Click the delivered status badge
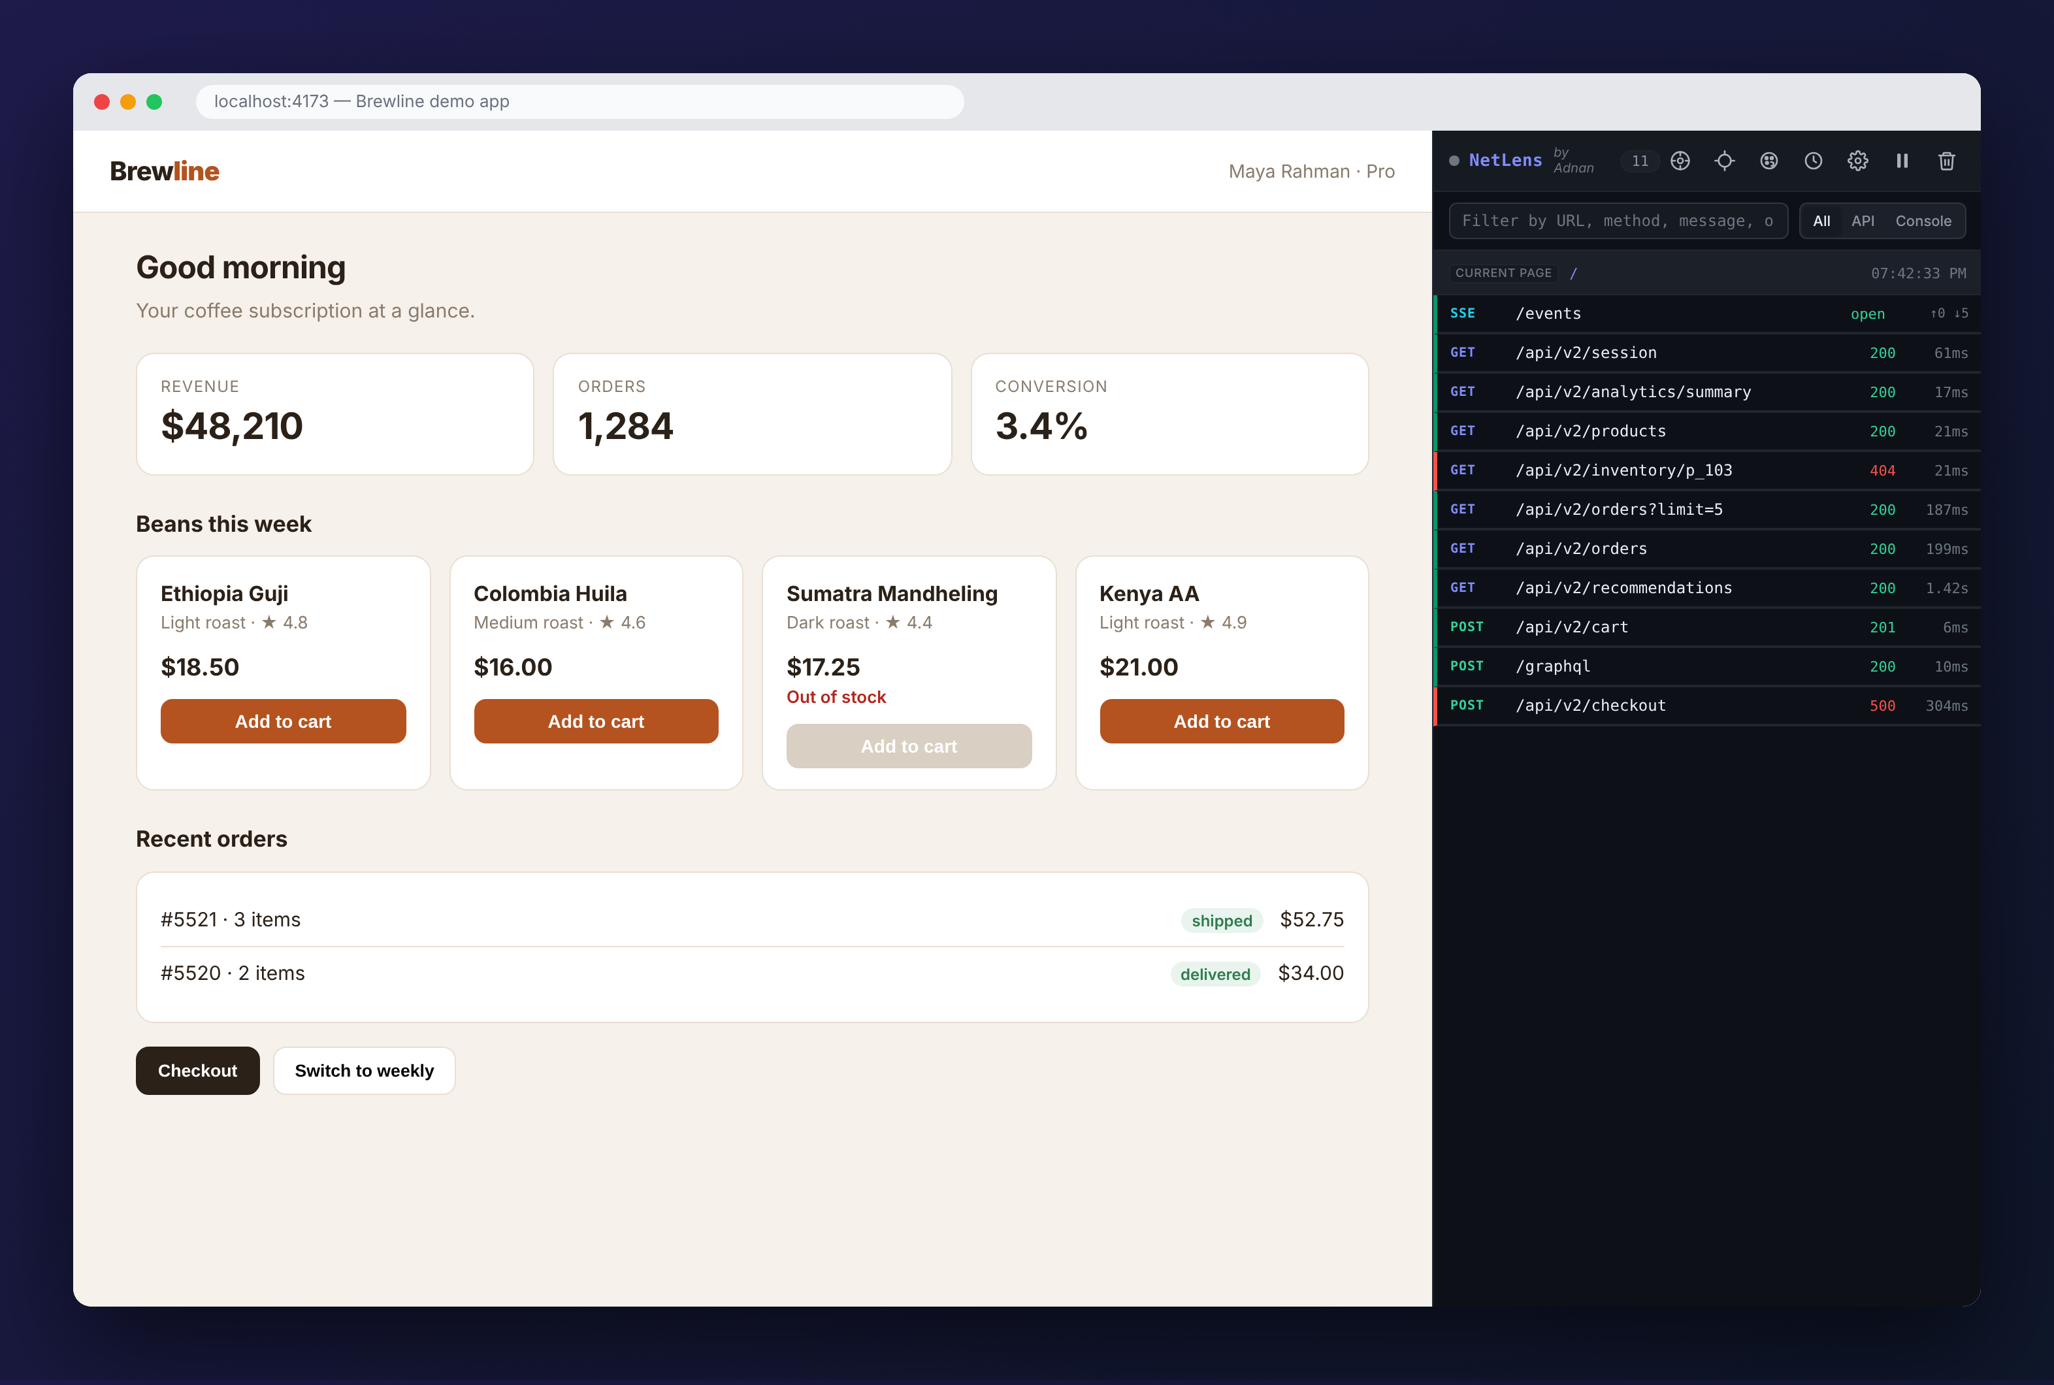 (1215, 973)
